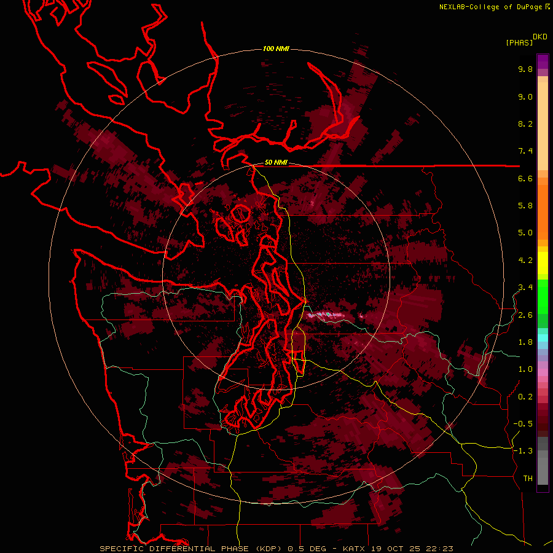Select the 1.8 scale value

point(525,342)
